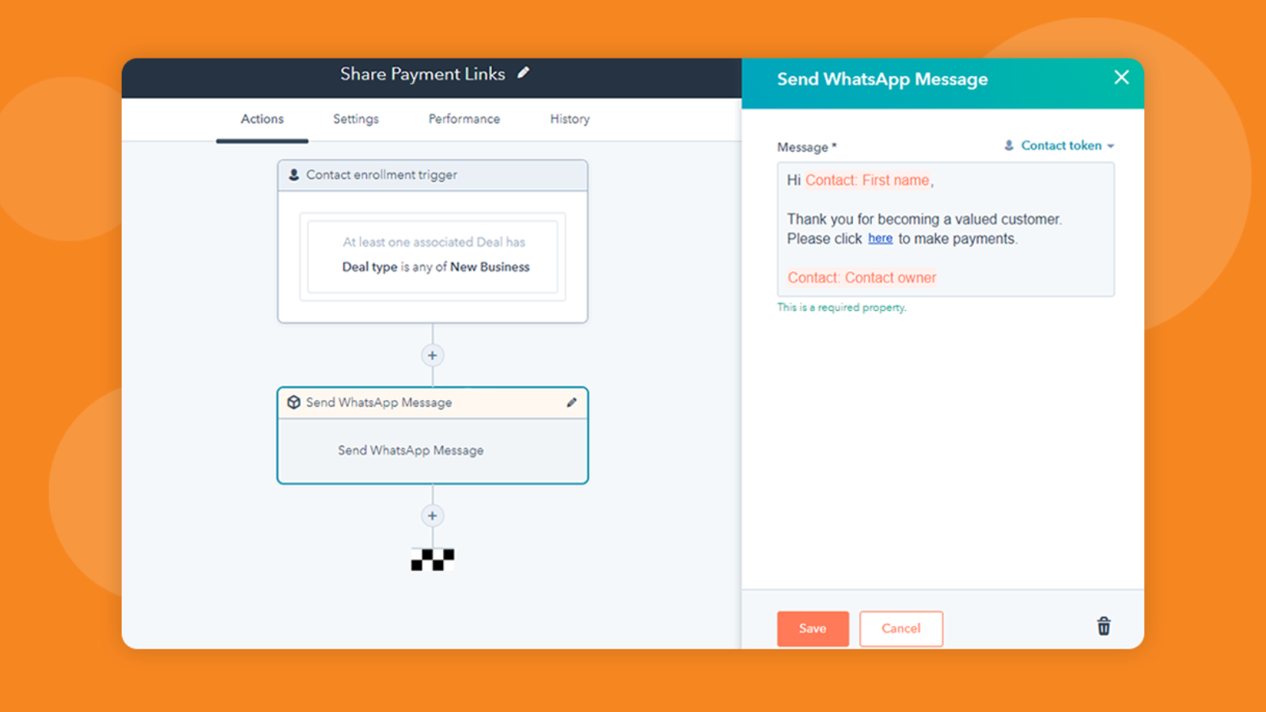Screen dimensions: 1266x712
Task: Click the plus icon below the enrollment trigger
Action: click(x=432, y=355)
